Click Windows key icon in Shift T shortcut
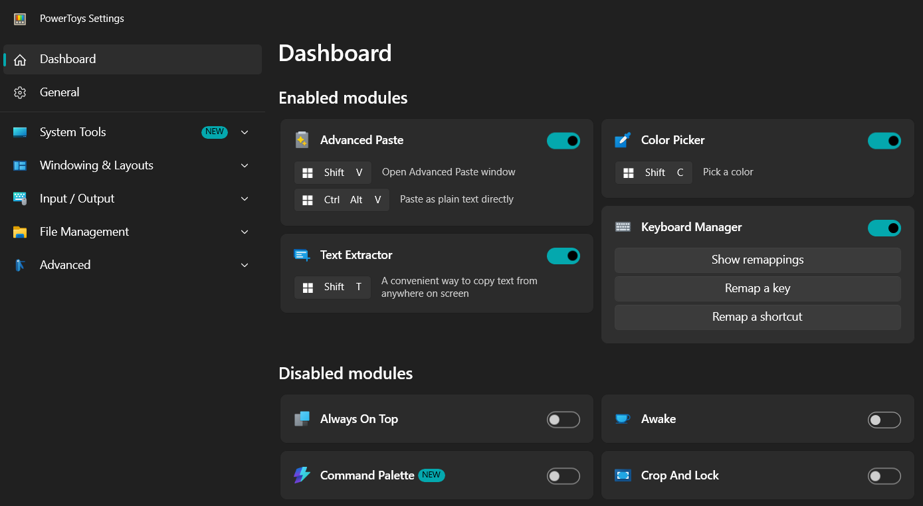 308,288
